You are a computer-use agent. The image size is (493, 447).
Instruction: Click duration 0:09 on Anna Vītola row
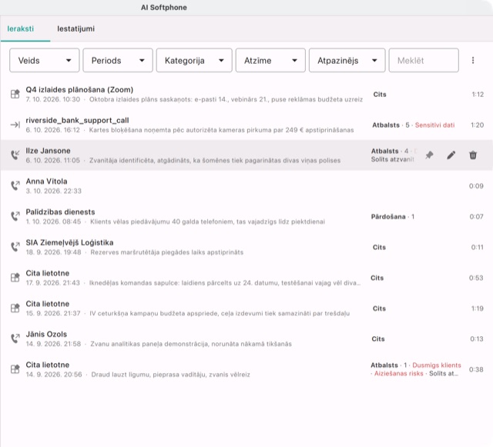click(x=476, y=186)
